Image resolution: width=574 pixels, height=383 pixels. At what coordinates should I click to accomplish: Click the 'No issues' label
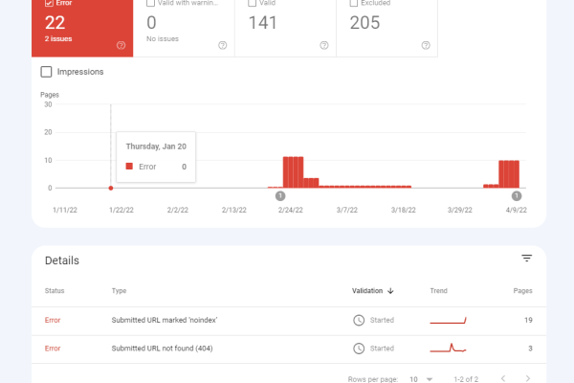163,39
